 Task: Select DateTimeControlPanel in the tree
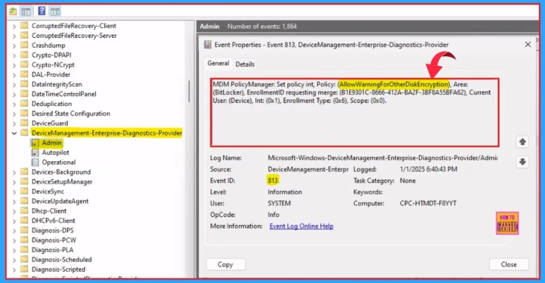coord(64,94)
